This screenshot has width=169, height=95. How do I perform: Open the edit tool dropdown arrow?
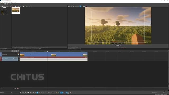[39, 93]
